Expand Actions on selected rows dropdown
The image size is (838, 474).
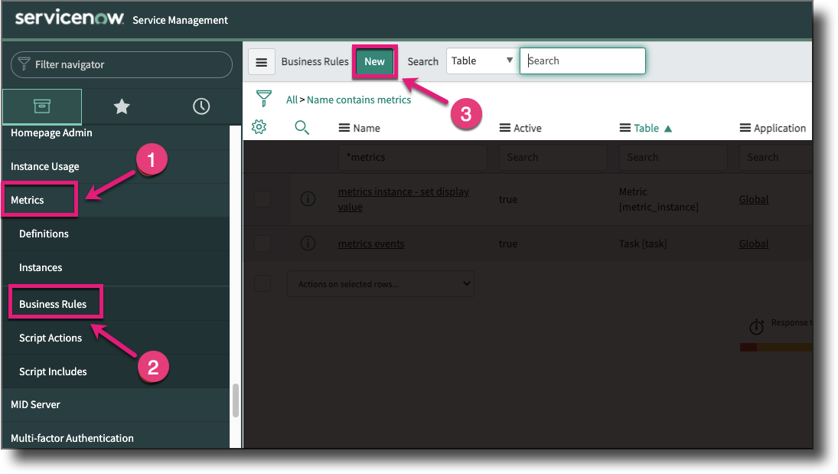[x=380, y=284]
